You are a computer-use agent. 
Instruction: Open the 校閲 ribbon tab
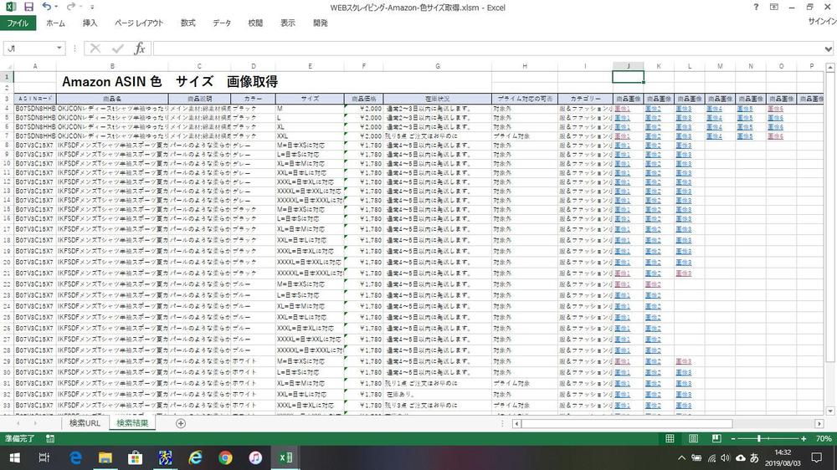click(255, 23)
